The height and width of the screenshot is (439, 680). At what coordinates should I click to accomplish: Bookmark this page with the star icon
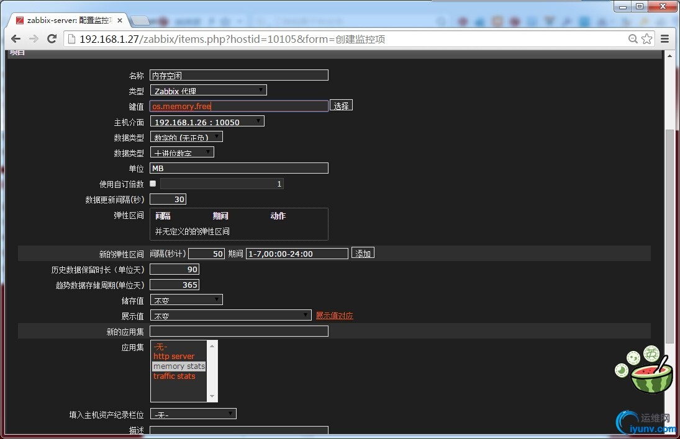646,39
